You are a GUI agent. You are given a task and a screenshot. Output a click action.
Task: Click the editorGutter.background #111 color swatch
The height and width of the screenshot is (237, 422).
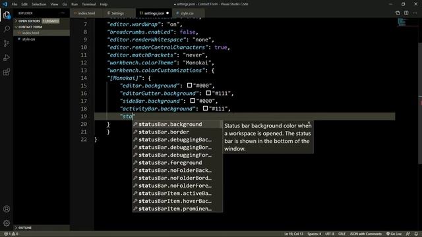(208, 93)
